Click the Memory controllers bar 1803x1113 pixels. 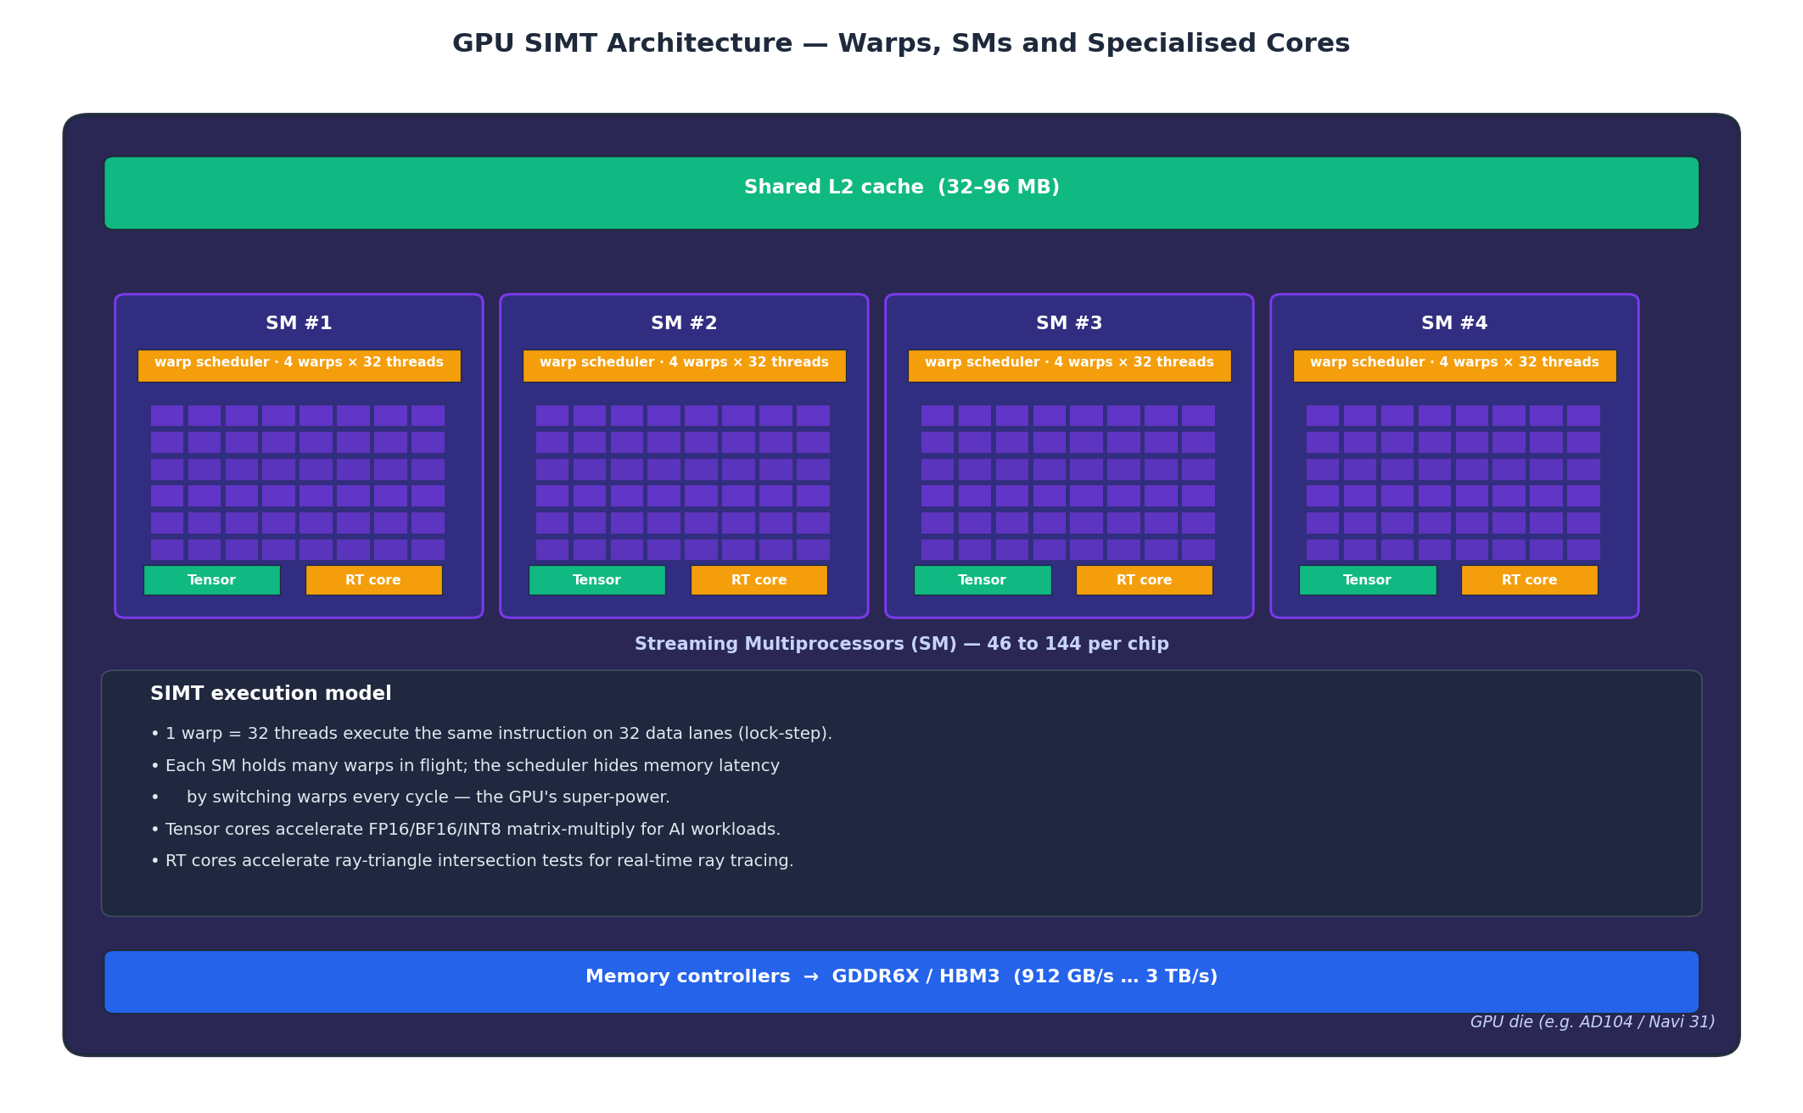[x=901, y=976]
